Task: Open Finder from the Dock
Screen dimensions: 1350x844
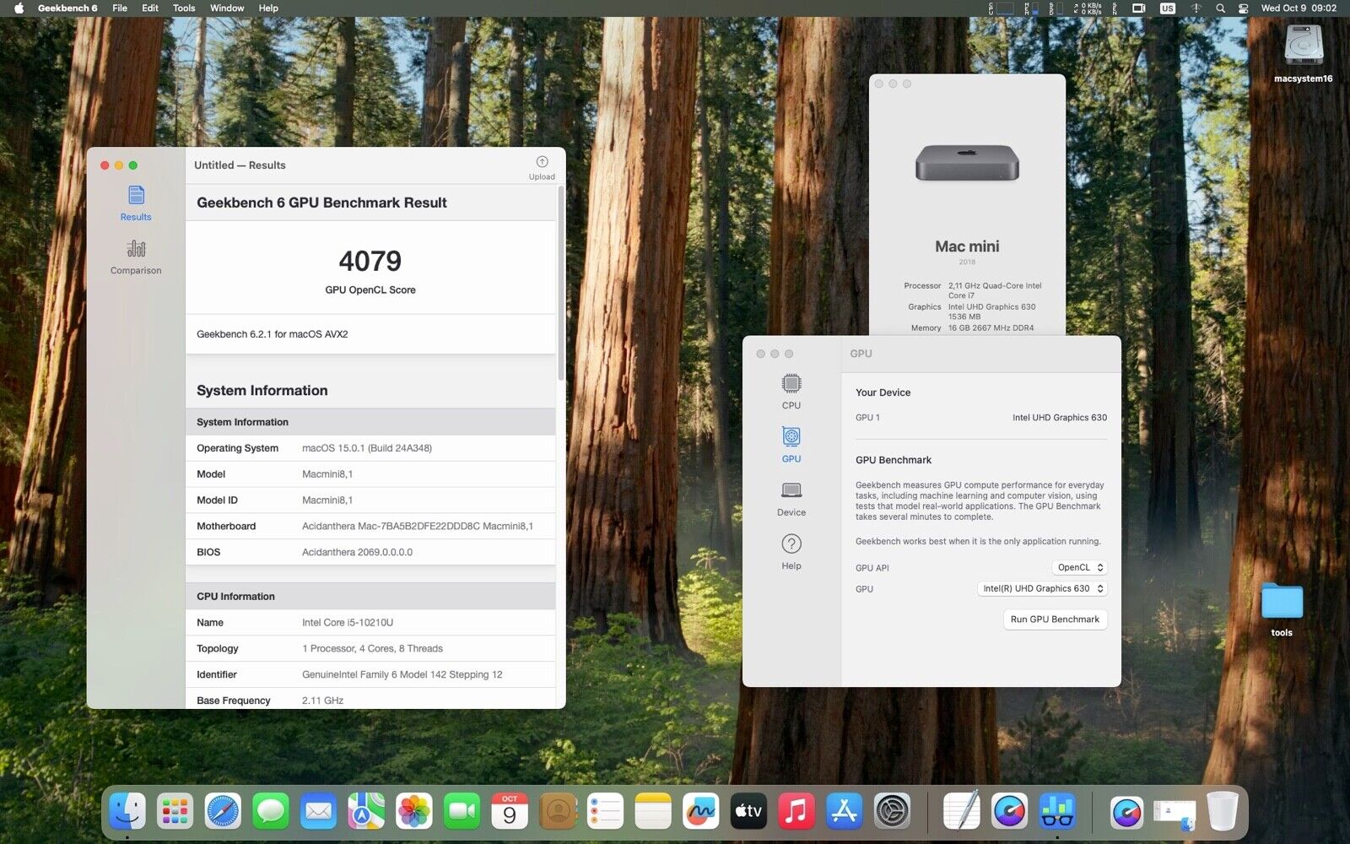Action: (127, 812)
